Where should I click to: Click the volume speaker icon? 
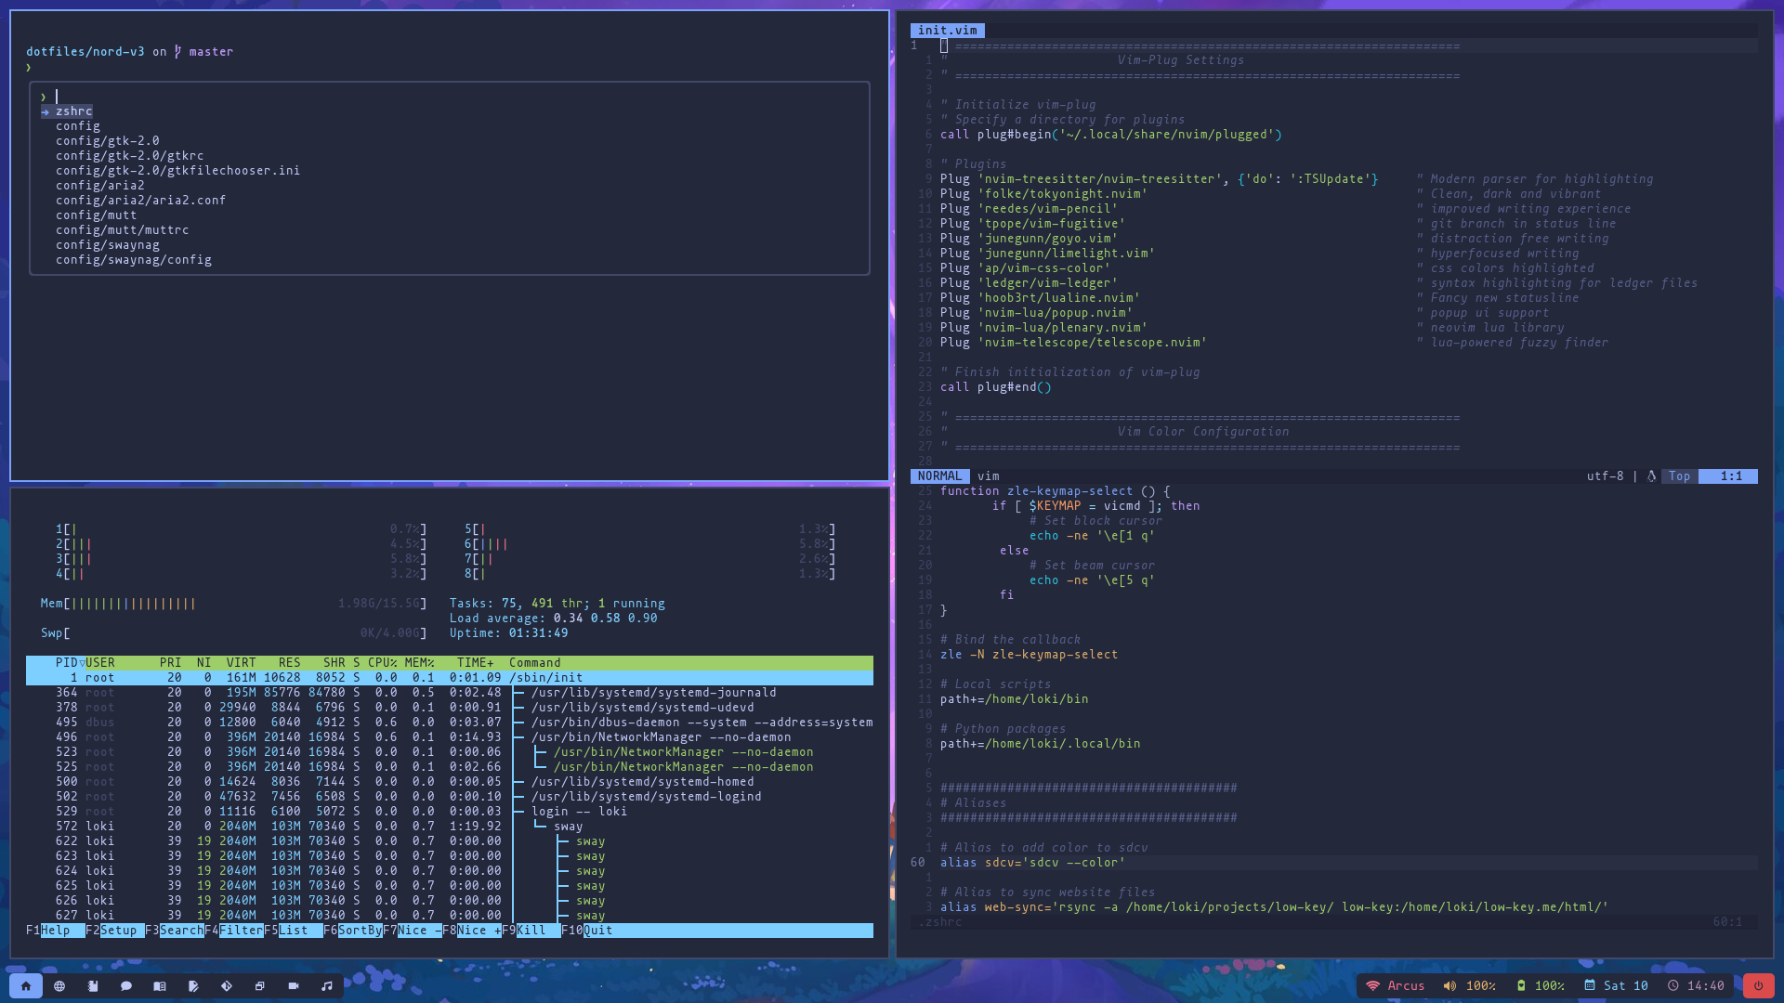[1449, 986]
